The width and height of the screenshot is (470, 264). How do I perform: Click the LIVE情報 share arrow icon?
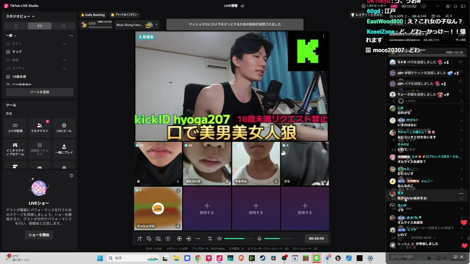point(242,6)
